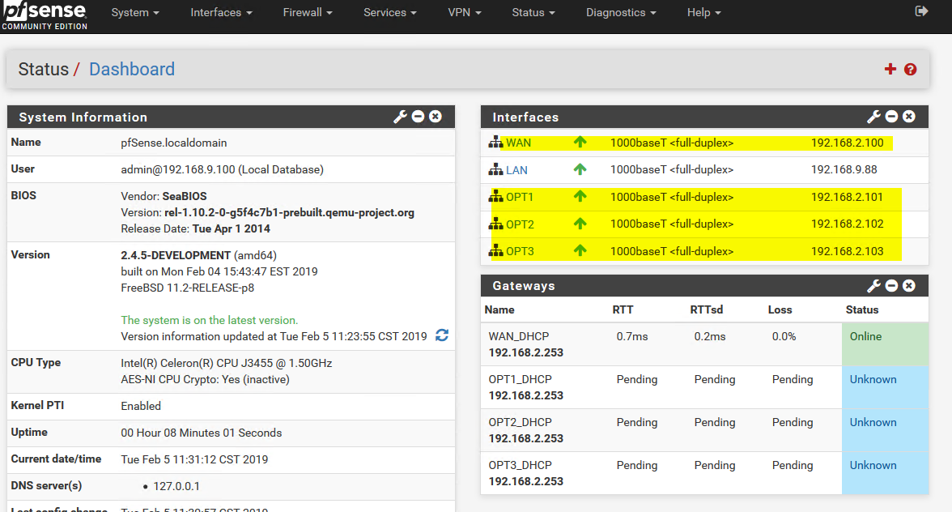The height and width of the screenshot is (512, 952).
Task: Open the OPT2 interface link
Action: click(521, 224)
